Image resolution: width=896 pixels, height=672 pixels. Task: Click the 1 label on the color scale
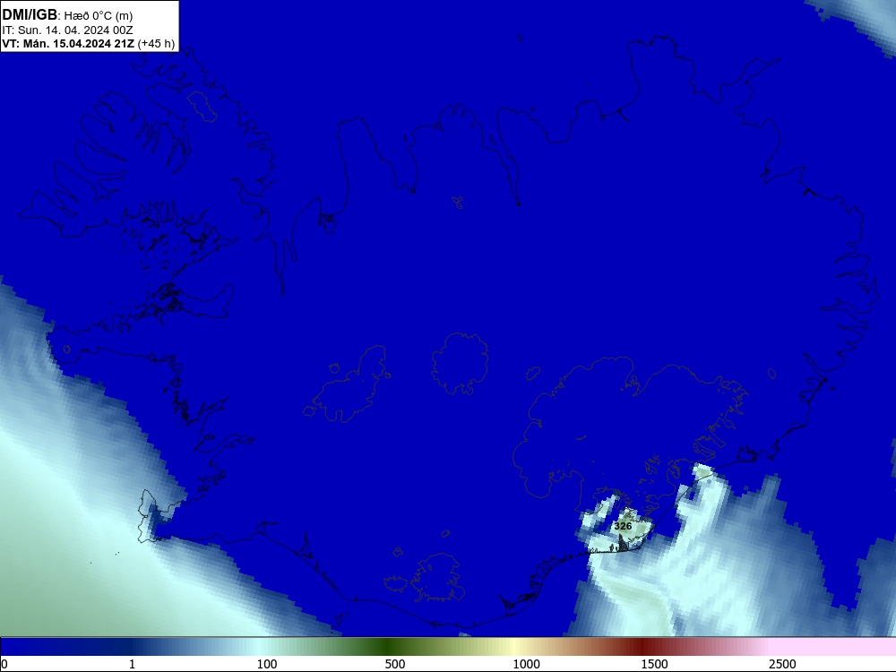(132, 664)
